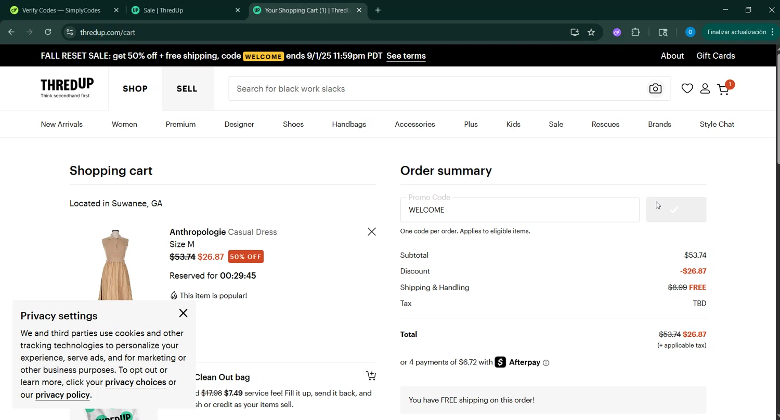Open the Sale category
Viewport: 780px width, 420px height.
click(556, 124)
